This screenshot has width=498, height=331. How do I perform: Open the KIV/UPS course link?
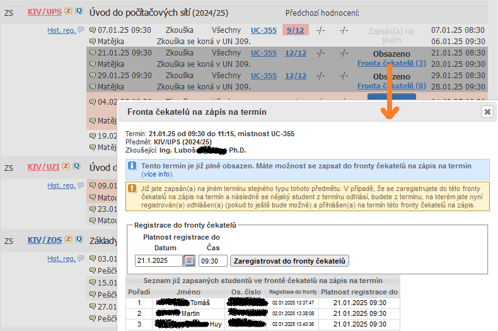pyautogui.click(x=45, y=12)
